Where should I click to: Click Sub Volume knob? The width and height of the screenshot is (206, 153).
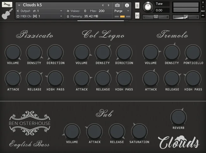pyautogui.click(x=72, y=131)
